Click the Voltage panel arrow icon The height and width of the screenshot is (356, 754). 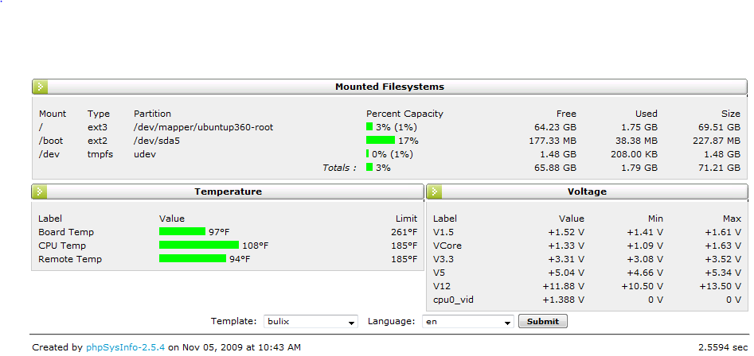[435, 192]
